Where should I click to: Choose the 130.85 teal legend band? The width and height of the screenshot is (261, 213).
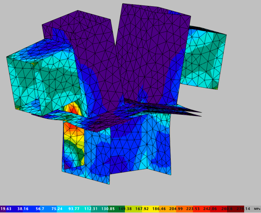point(108,209)
